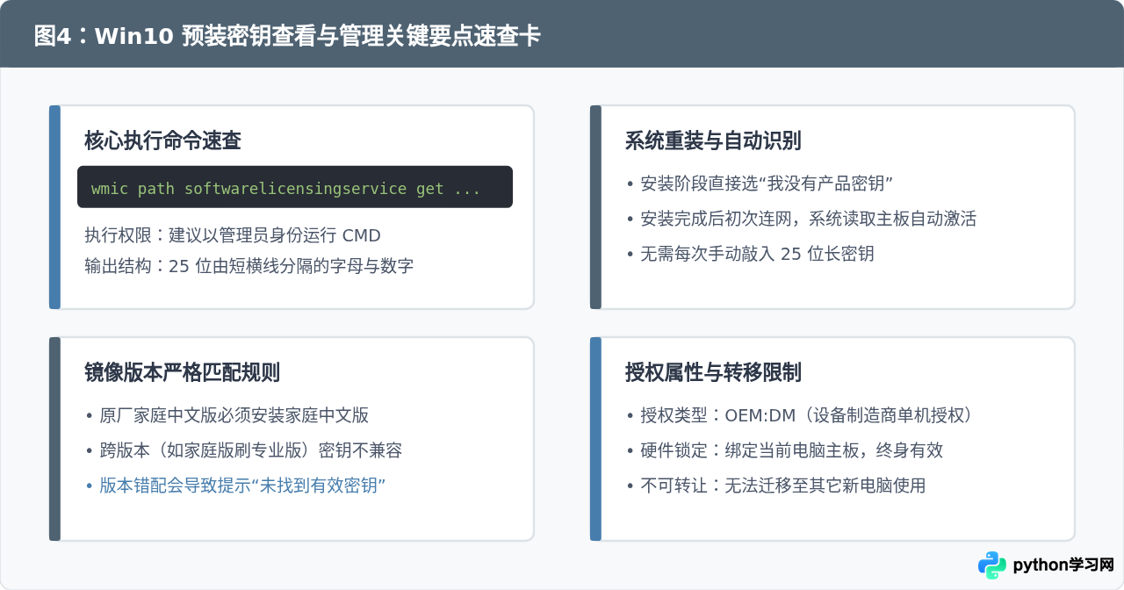Click the blue line '版本错配会导致提示“未找到有效密钥”'

(236, 486)
